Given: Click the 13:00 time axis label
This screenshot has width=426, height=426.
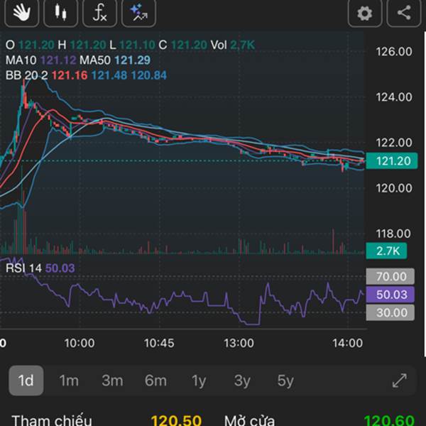Looking at the screenshot, I should [239, 343].
